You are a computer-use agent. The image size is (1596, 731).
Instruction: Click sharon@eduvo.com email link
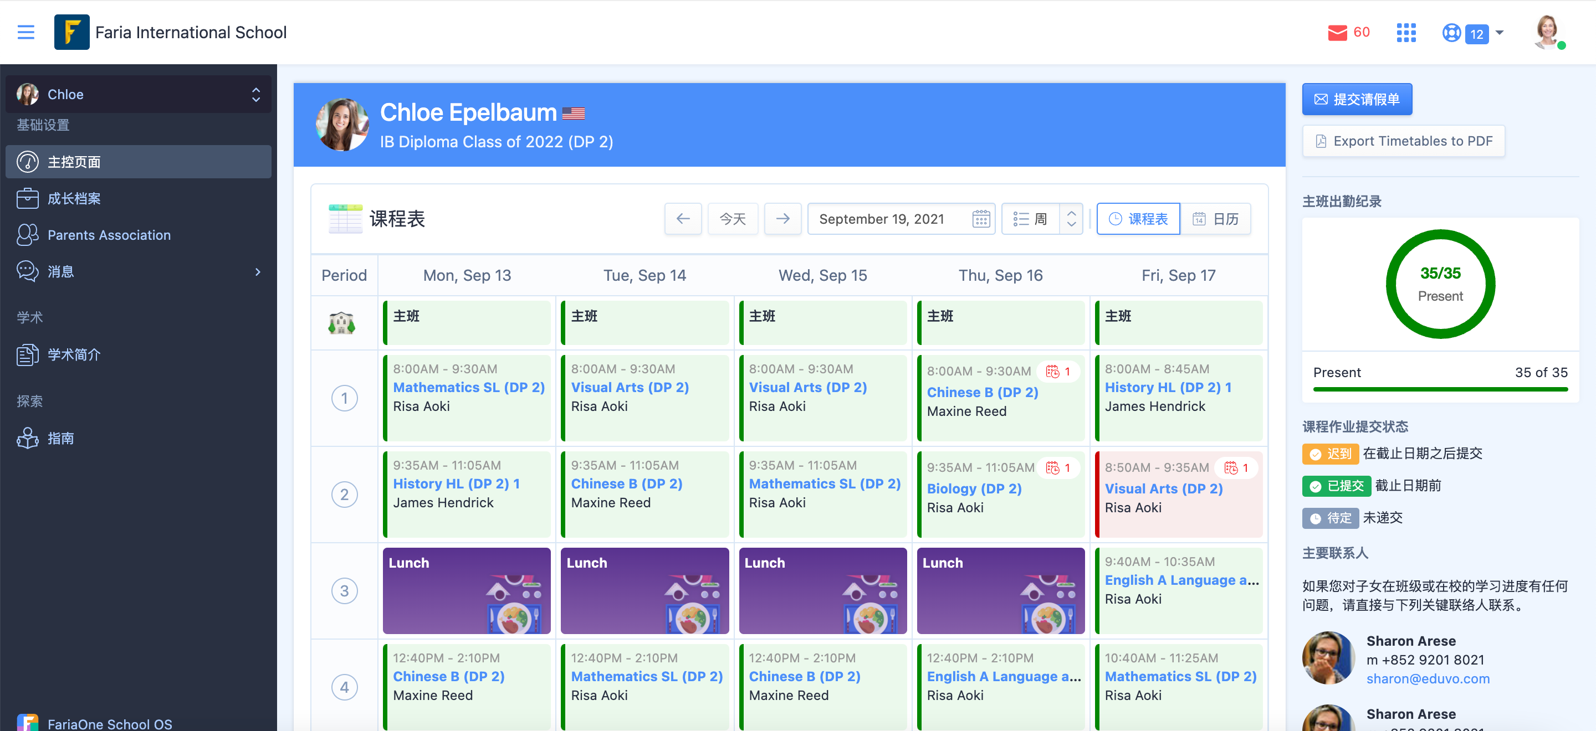(1428, 679)
